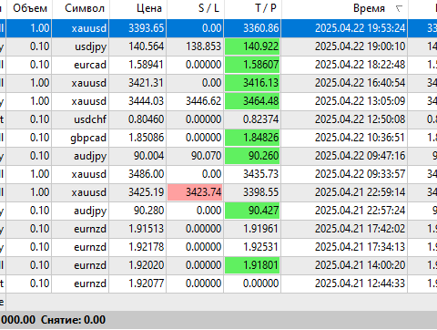Click price 0.80460
This screenshot has height=330, width=437.
(146, 119)
